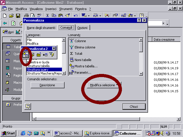Save using the floppy disk icon
This screenshot has width=183, height=137.
click(x=18, y=15)
